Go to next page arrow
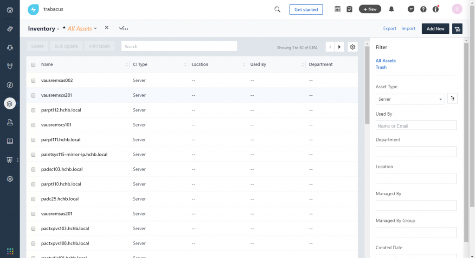 (340, 47)
